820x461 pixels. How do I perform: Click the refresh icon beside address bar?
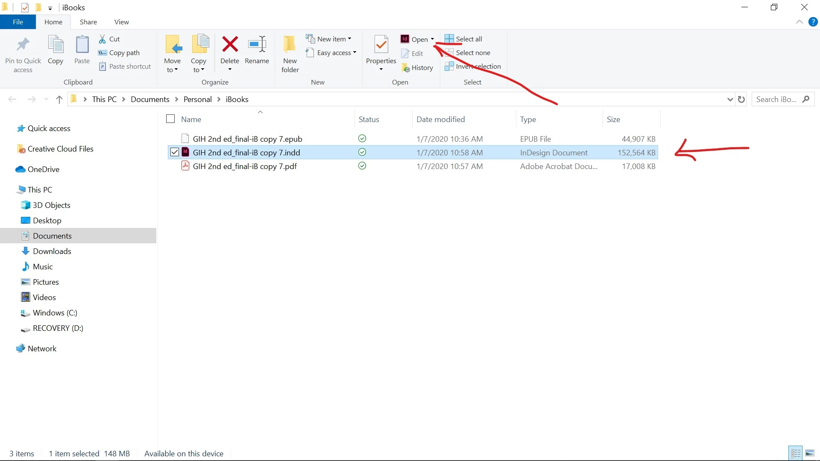741,99
